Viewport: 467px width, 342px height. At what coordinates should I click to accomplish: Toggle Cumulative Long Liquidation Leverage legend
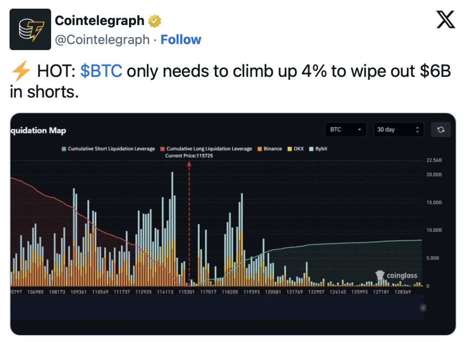tap(206, 149)
